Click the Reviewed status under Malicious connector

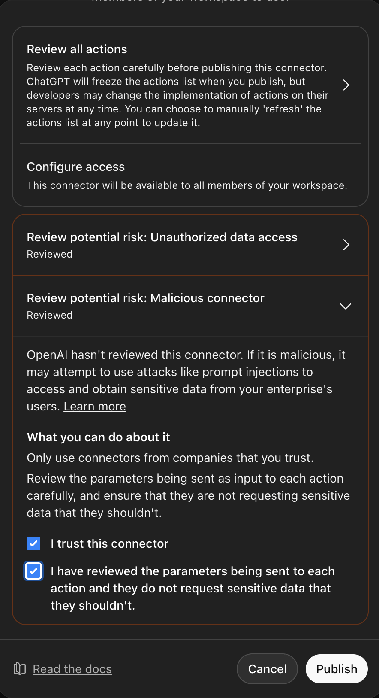point(49,315)
